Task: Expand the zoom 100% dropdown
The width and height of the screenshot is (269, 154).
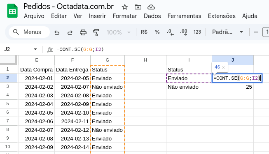Action: tap(119, 32)
